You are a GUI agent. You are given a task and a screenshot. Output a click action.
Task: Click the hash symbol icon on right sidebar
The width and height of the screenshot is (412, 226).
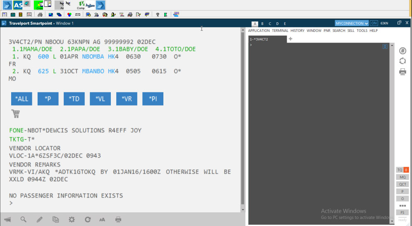402,51
